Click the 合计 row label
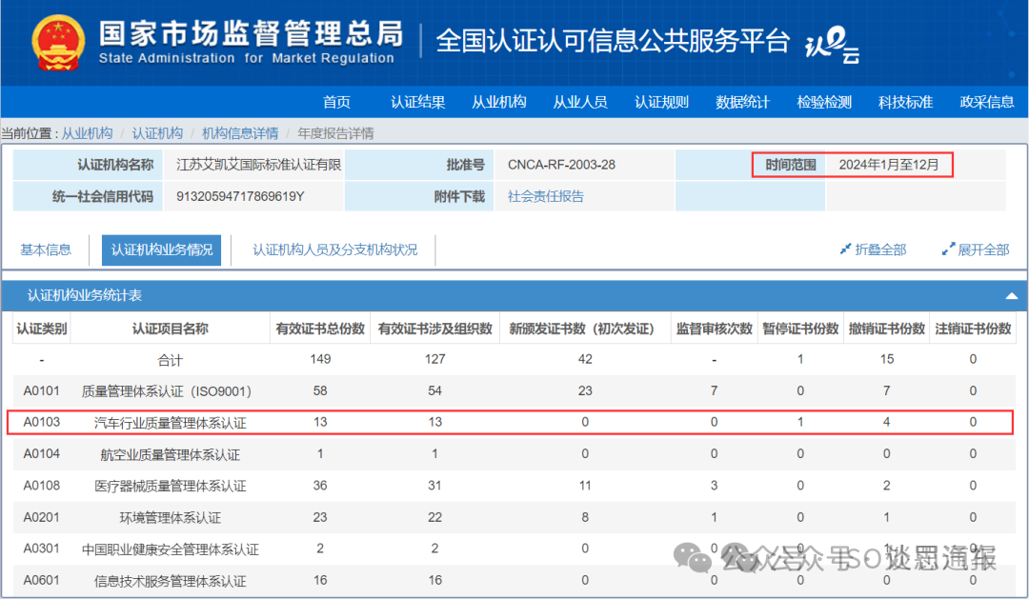 170,360
